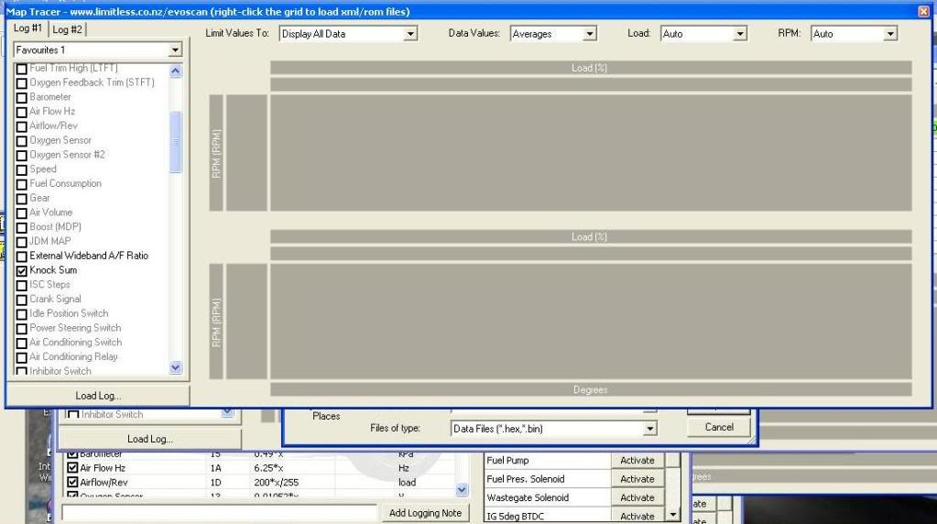The height and width of the screenshot is (524, 937).
Task: Activate the IG 5deg BTDC test
Action: pos(637,516)
